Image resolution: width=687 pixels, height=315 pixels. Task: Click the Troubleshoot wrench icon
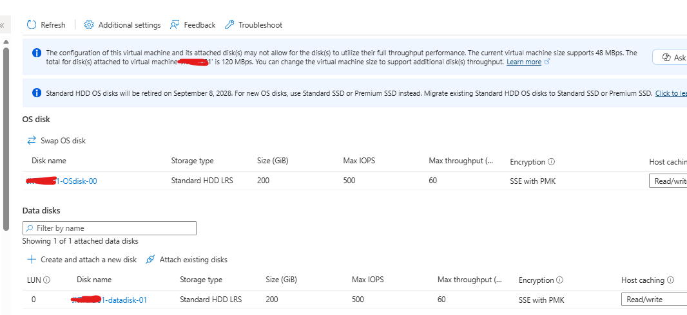point(229,25)
